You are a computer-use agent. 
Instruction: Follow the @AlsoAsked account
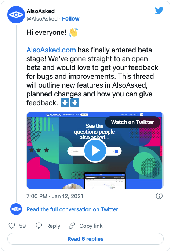[71, 19]
